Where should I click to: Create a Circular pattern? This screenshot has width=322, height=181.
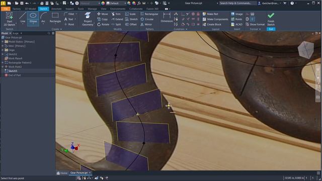pyautogui.click(x=147, y=19)
